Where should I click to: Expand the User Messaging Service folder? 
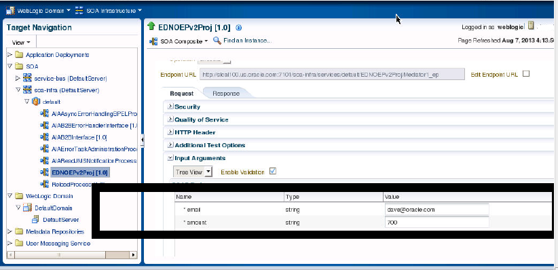10,244
